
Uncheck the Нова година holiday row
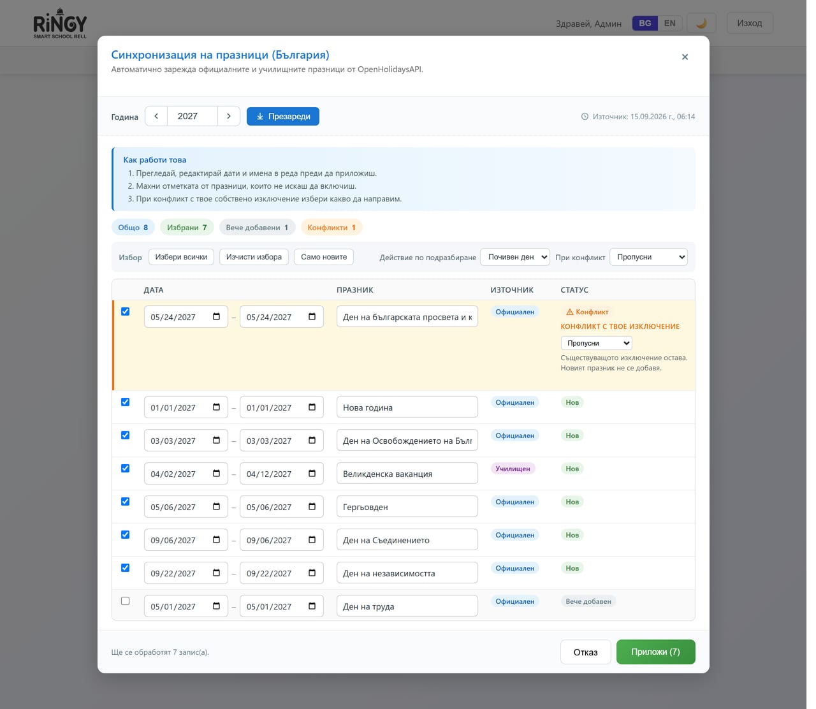pyautogui.click(x=126, y=402)
